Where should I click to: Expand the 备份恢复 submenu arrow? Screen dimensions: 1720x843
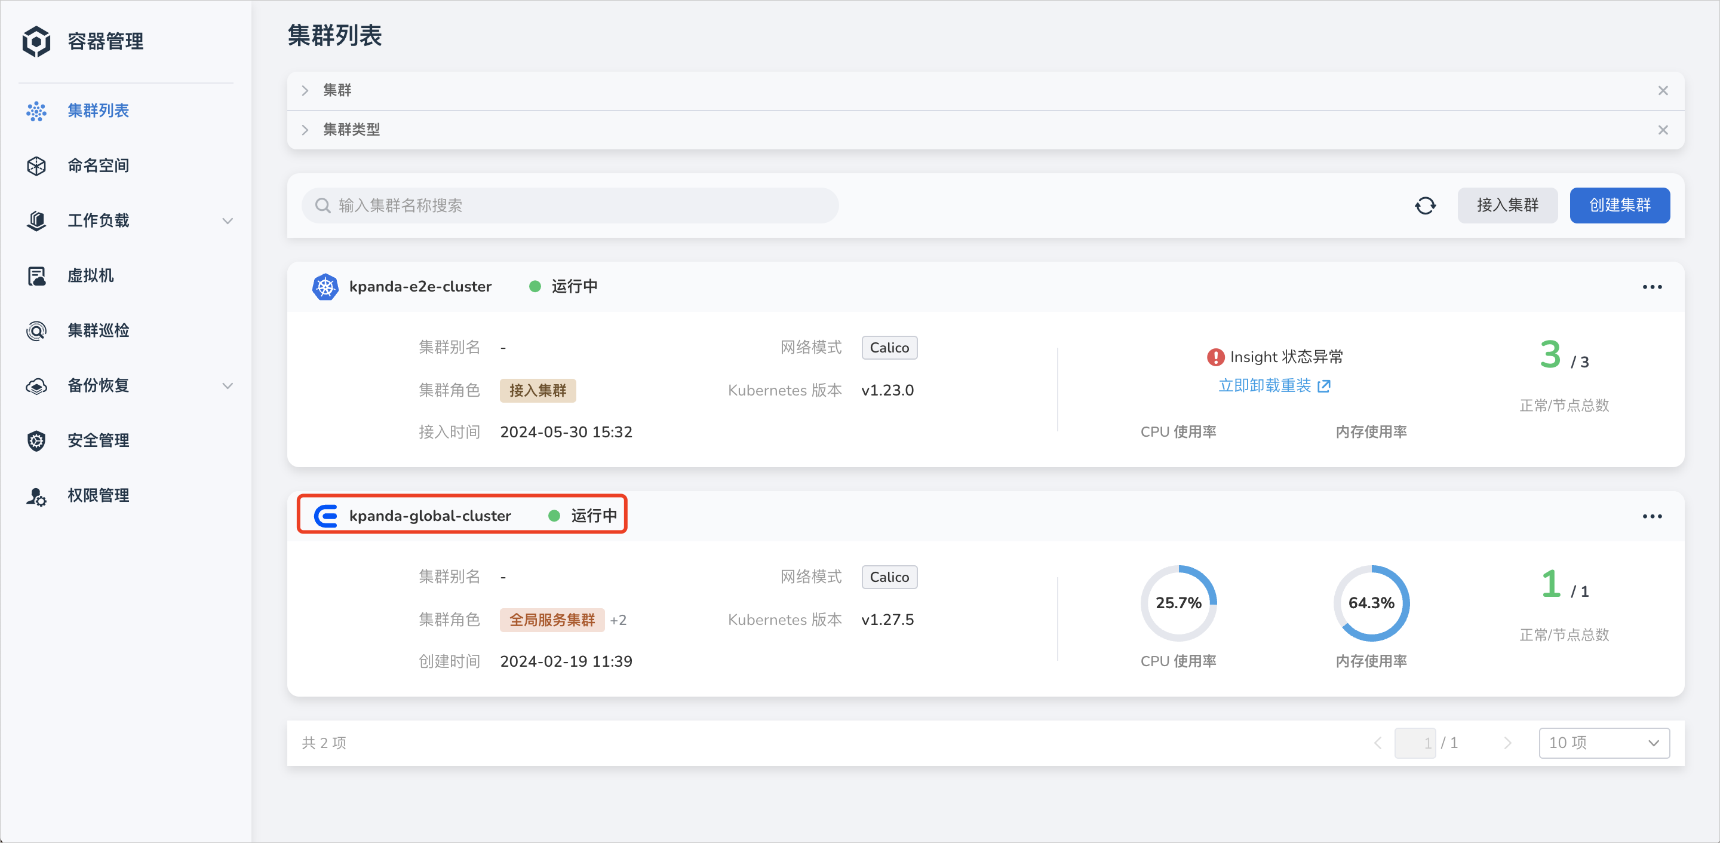[x=228, y=386]
